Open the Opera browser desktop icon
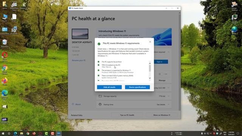 coord(5,56)
